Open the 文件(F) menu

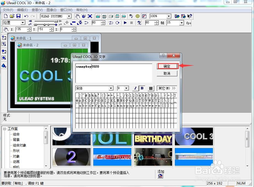8,10
